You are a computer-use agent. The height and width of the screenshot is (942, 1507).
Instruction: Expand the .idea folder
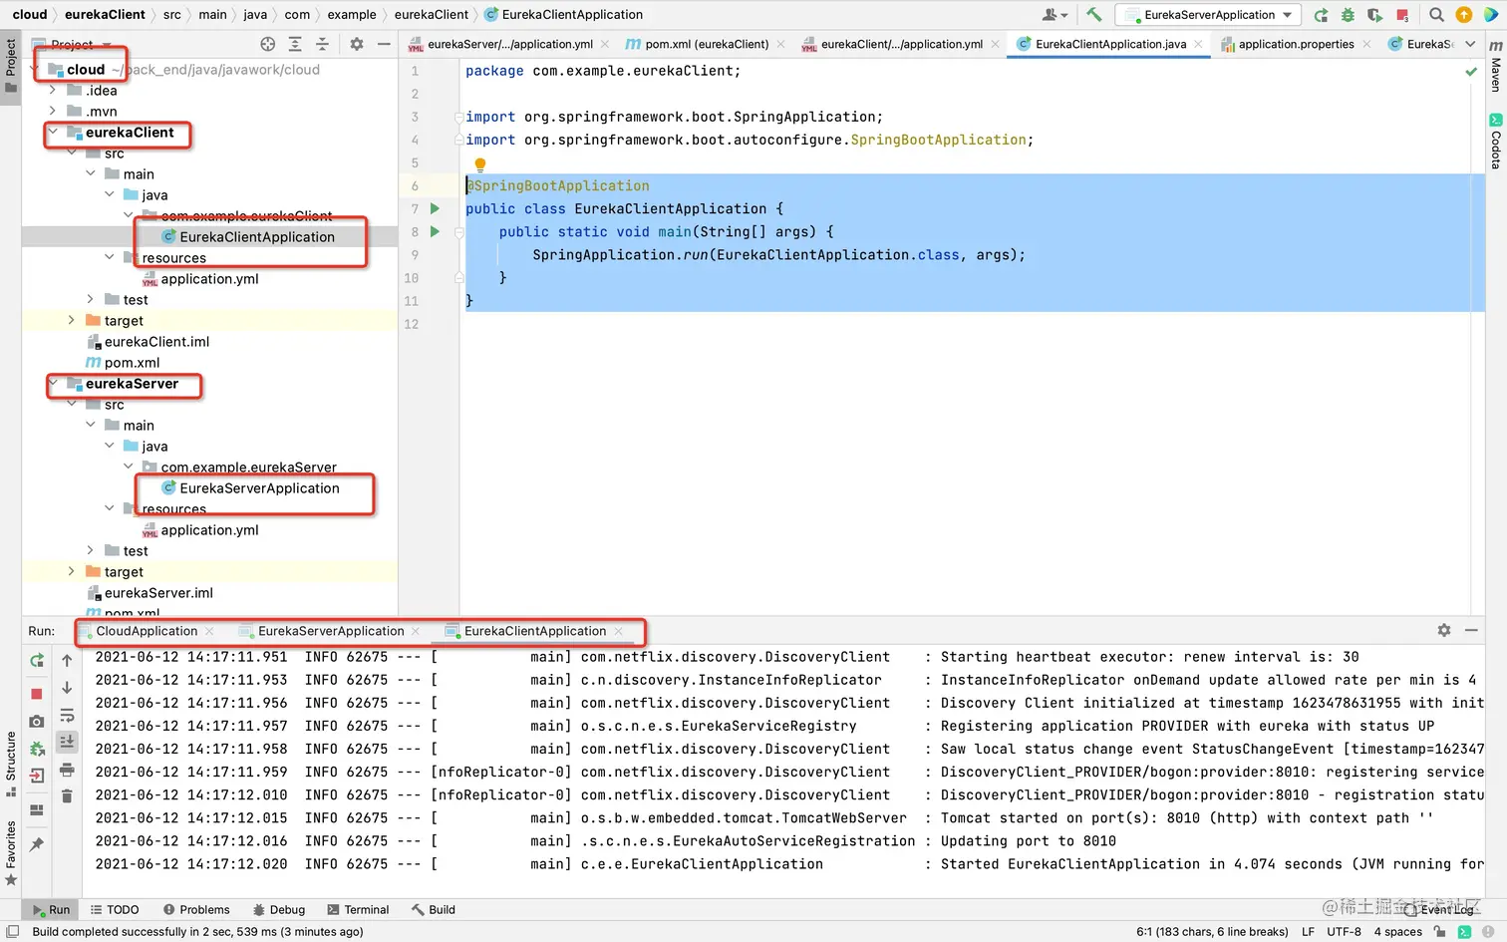click(x=53, y=91)
